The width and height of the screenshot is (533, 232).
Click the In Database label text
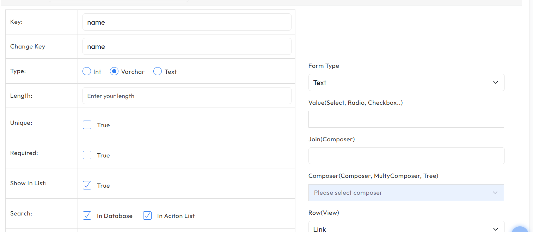click(x=115, y=216)
